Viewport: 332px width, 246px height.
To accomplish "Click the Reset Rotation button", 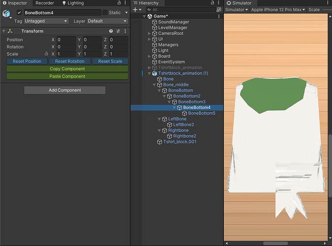I will coord(70,61).
